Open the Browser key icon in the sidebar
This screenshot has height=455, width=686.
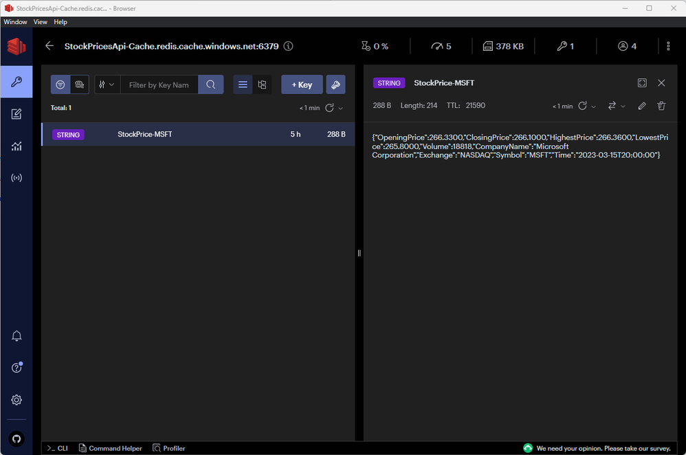tap(16, 82)
